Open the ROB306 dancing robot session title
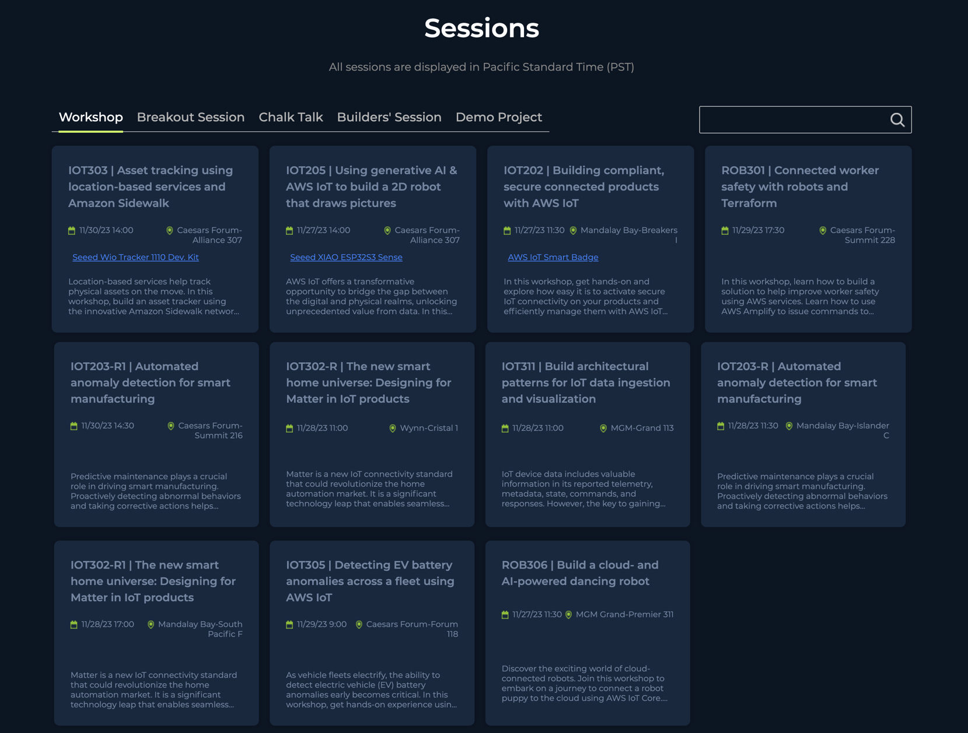 (x=579, y=573)
